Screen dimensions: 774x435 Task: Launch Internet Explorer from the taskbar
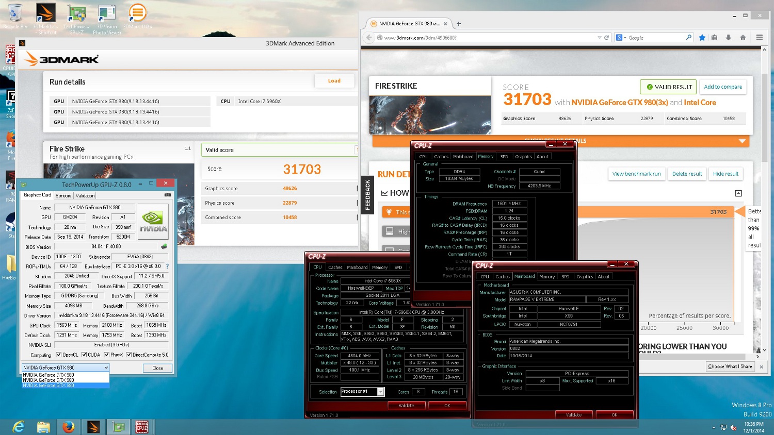point(19,427)
